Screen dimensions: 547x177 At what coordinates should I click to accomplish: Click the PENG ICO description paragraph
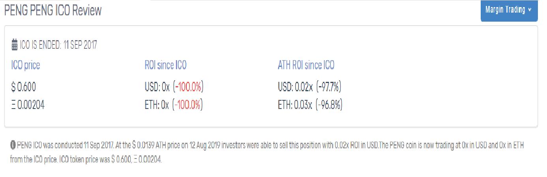click(267, 153)
